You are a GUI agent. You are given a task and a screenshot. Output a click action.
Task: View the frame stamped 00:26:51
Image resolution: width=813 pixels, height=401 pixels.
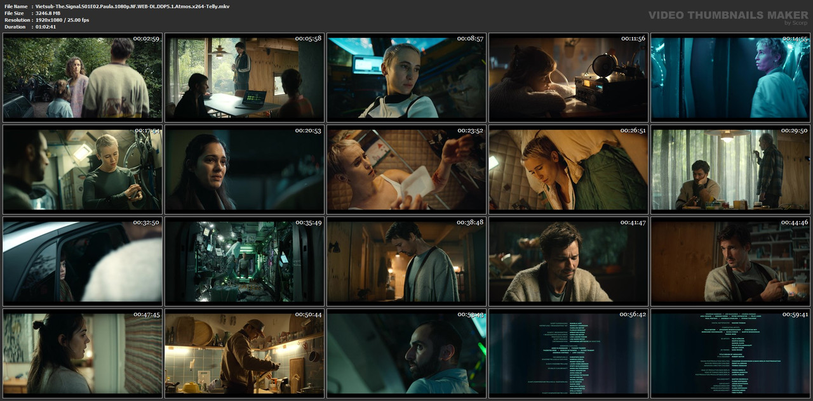click(568, 169)
